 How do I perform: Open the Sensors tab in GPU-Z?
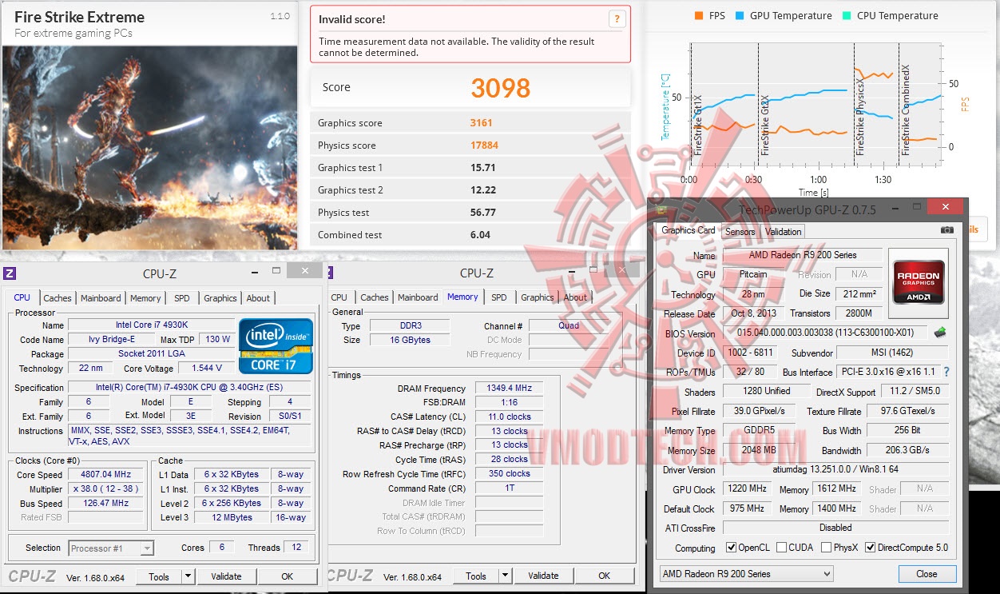pos(740,231)
